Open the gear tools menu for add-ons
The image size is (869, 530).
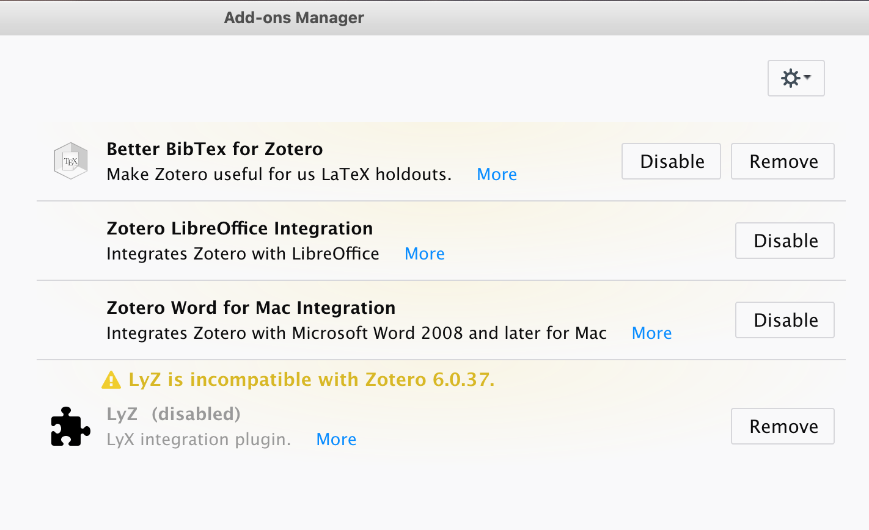tap(796, 78)
